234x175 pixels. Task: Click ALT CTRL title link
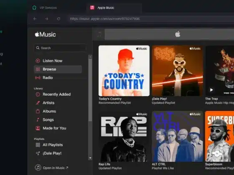(159, 164)
